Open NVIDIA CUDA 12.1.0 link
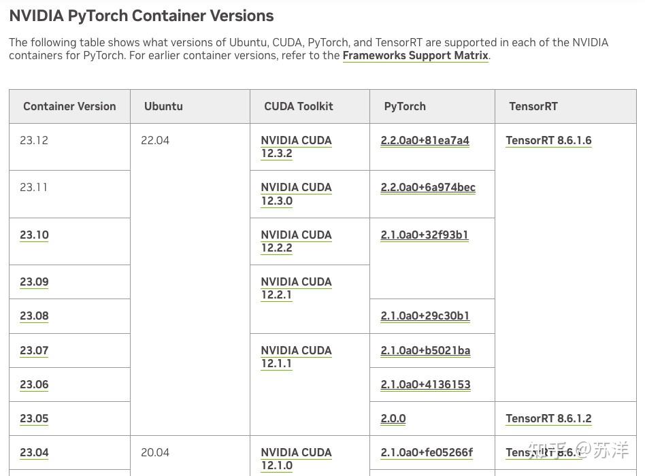 pyautogui.click(x=296, y=459)
